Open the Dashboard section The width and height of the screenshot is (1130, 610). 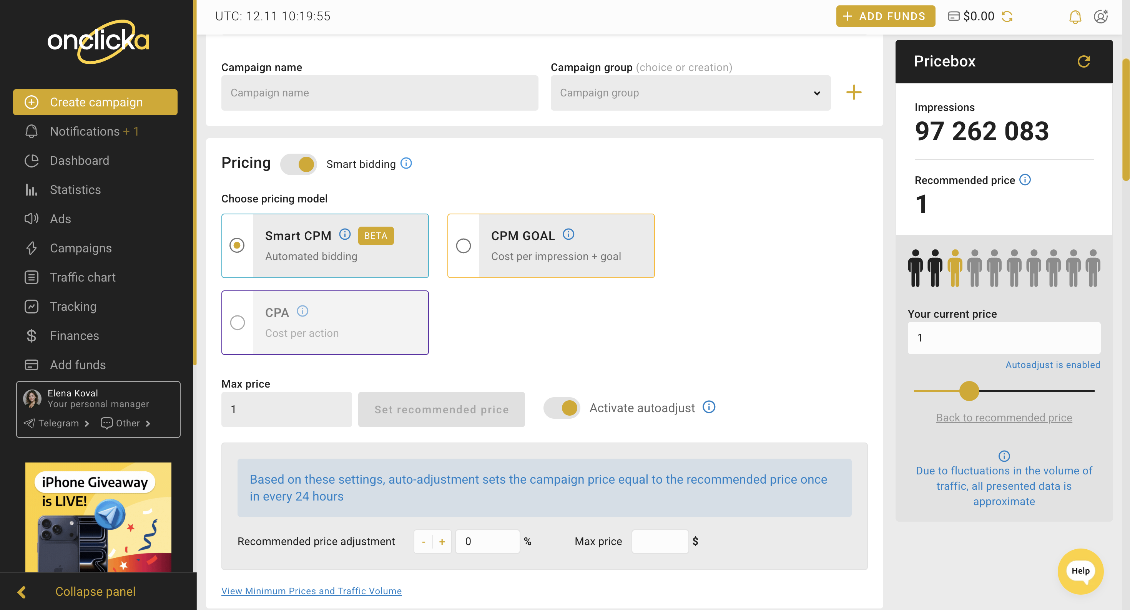click(80, 160)
